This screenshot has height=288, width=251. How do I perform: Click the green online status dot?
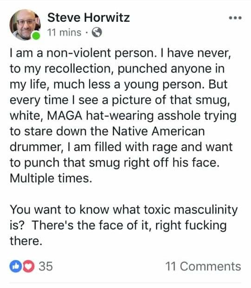pos(36,36)
